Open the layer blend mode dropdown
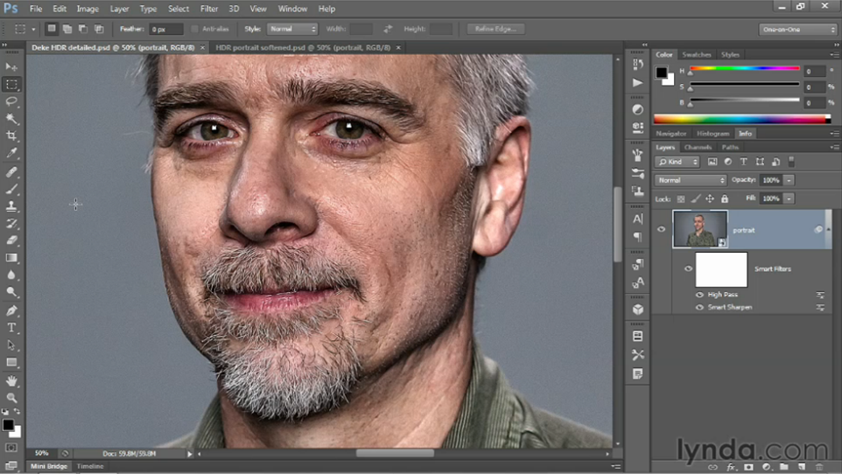 [690, 180]
